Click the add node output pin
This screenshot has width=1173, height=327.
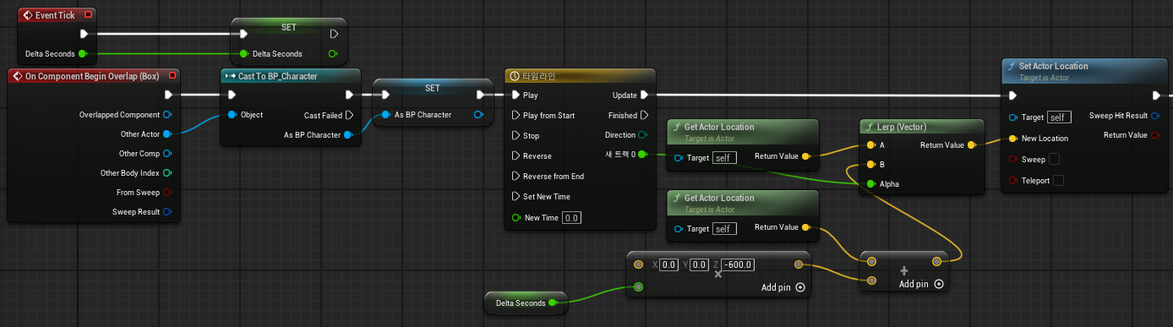(936, 261)
